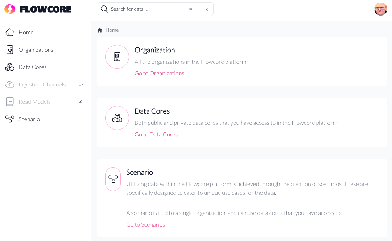
Task: Click the Read Models warning triangle icon
Action: point(81,102)
